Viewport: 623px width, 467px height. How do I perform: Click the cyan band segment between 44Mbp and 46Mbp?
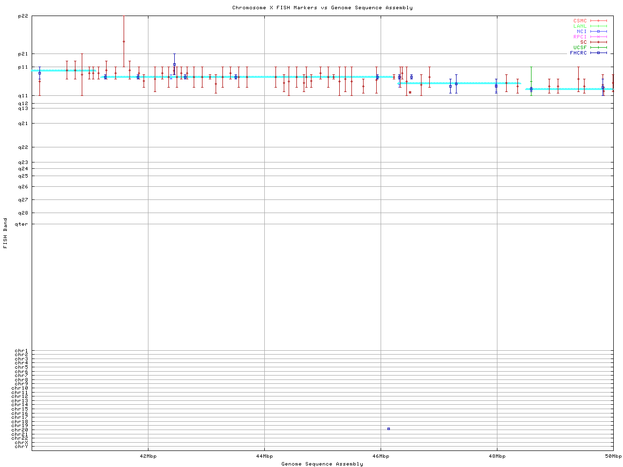tap(321, 76)
